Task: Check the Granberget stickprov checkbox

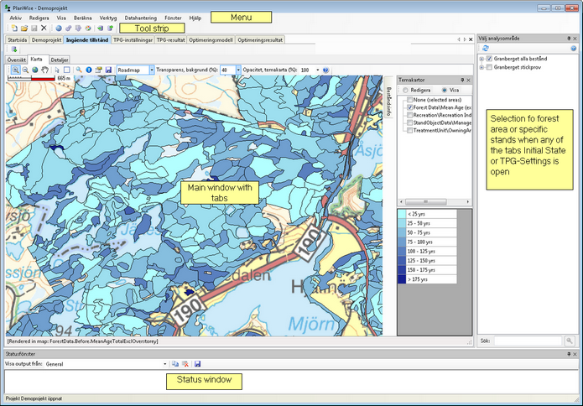Action: point(489,67)
